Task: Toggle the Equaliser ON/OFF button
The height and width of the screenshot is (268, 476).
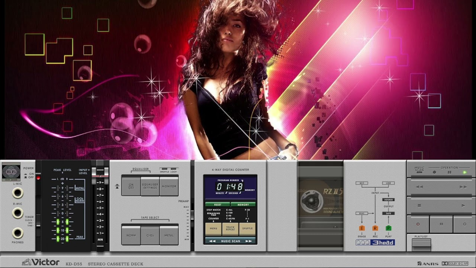Action: pos(131,186)
